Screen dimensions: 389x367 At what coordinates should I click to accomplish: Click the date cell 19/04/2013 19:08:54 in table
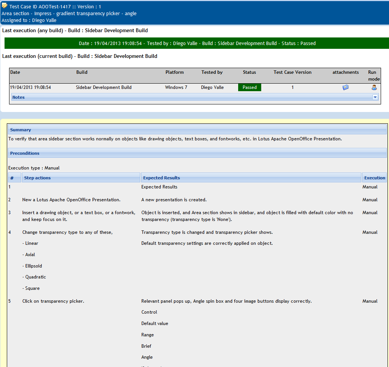[x=30, y=87]
